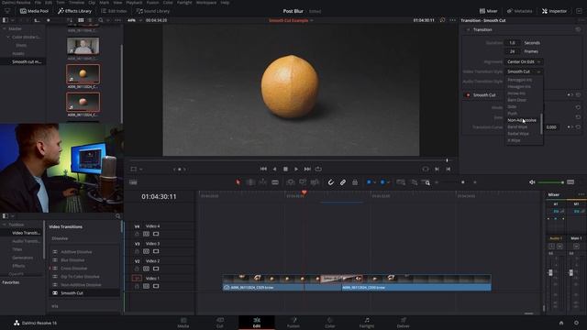Open project settings gear icon
587x330 pixels.
(576, 323)
